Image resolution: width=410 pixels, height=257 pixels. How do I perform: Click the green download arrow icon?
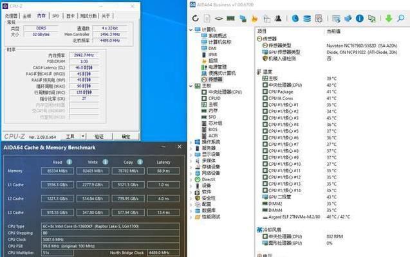tap(389, 18)
